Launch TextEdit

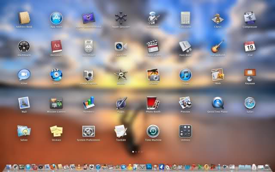pos(121,131)
